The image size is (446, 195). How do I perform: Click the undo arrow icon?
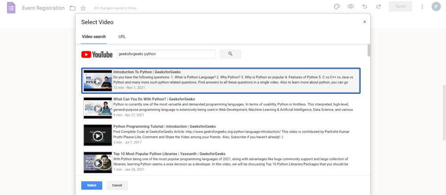(x=365, y=7)
